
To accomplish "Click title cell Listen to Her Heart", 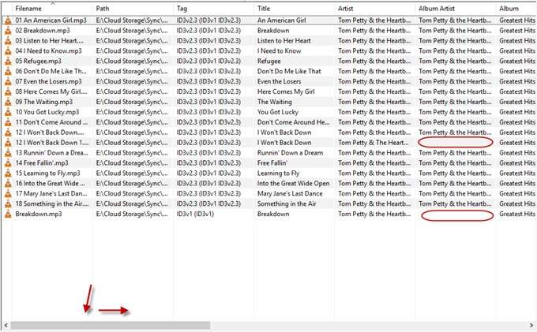I will click(284, 41).
